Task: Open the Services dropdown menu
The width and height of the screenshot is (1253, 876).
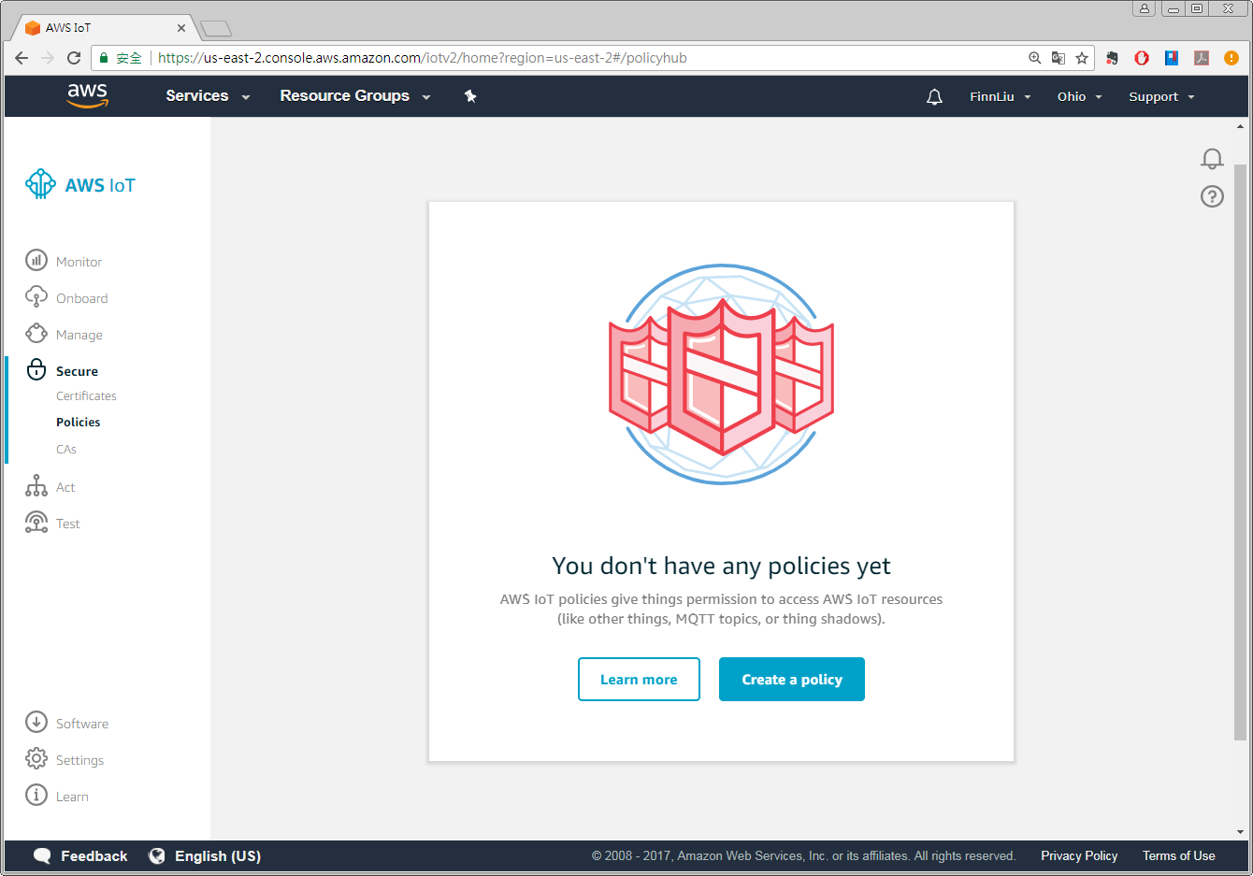Action: tap(208, 96)
